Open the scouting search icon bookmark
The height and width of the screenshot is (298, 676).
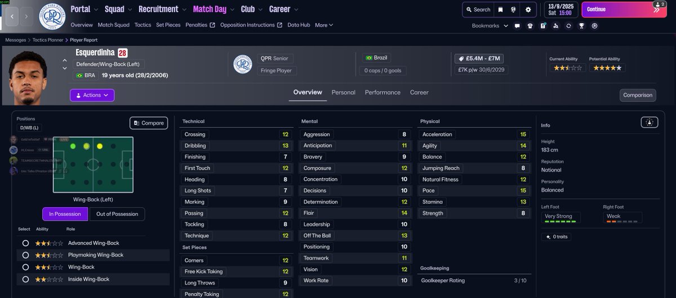click(556, 25)
